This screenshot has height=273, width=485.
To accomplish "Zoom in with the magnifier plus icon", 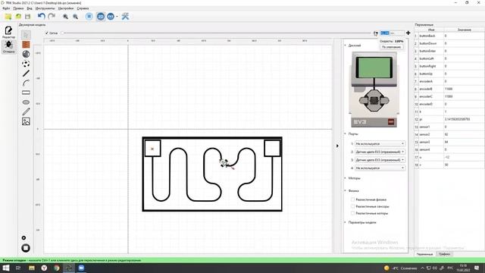I will [x=65, y=17].
